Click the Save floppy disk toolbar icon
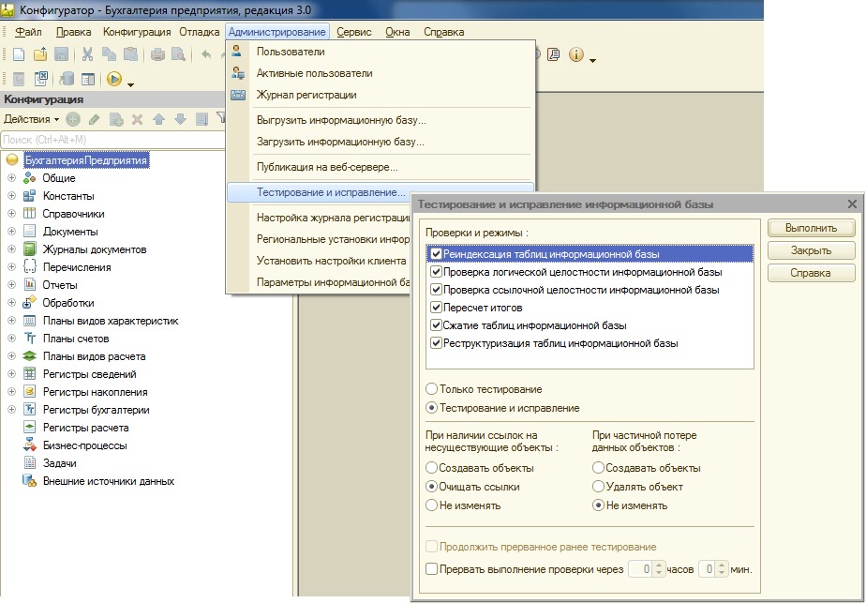Screen dimensions: 866x603 pyautogui.click(x=61, y=54)
